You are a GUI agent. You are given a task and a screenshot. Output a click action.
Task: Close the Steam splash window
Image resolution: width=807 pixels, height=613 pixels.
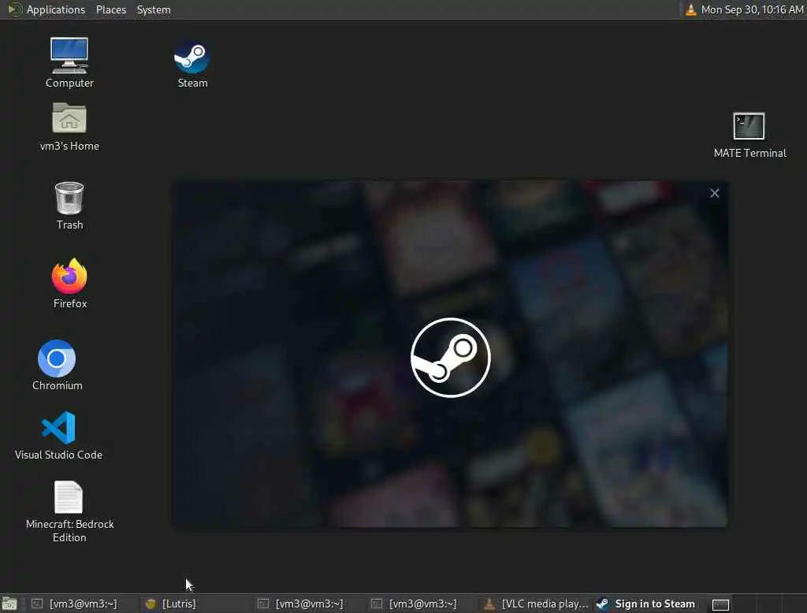coord(714,193)
